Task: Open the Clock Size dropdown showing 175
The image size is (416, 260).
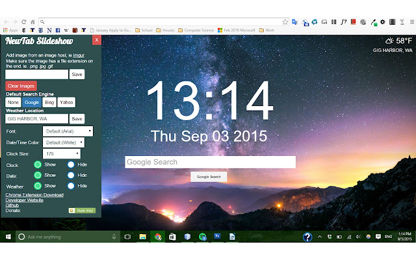Action: coord(62,153)
